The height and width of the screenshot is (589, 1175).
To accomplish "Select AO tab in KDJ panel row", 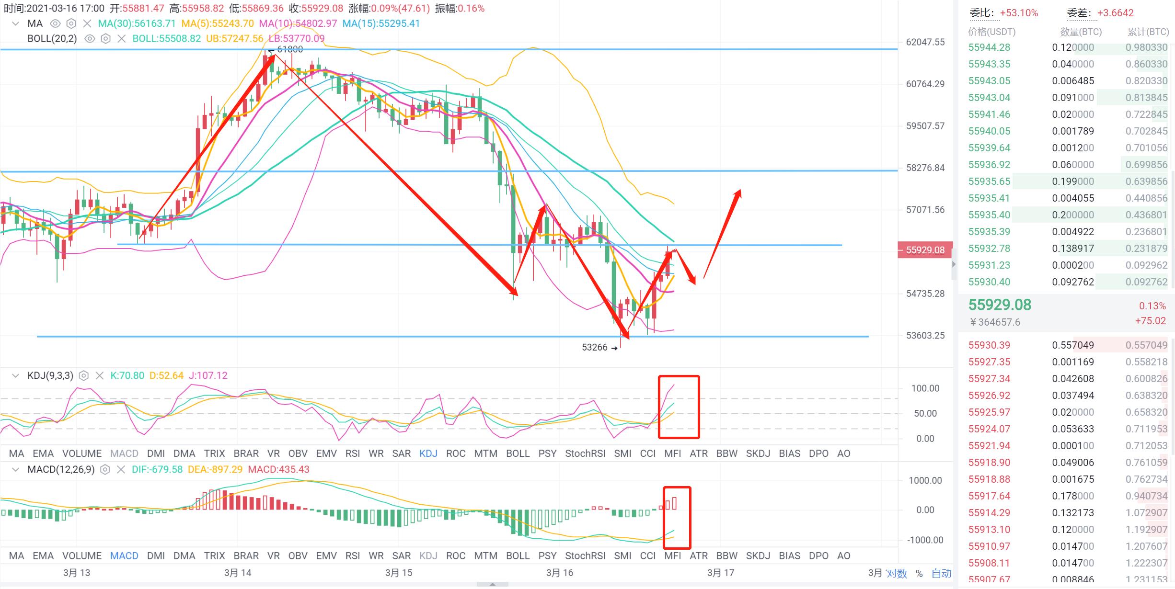I will 844,453.
